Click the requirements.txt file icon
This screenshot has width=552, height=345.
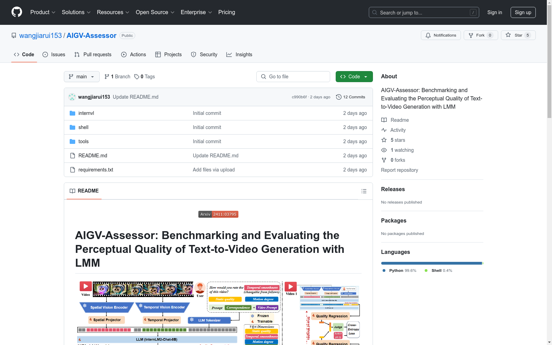click(72, 170)
